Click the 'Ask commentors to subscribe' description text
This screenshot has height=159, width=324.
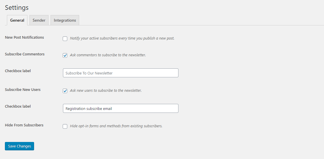coord(108,55)
